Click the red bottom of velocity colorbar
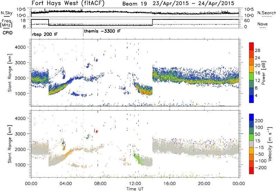Screen dimensions: 276x191 click(x=252, y=171)
